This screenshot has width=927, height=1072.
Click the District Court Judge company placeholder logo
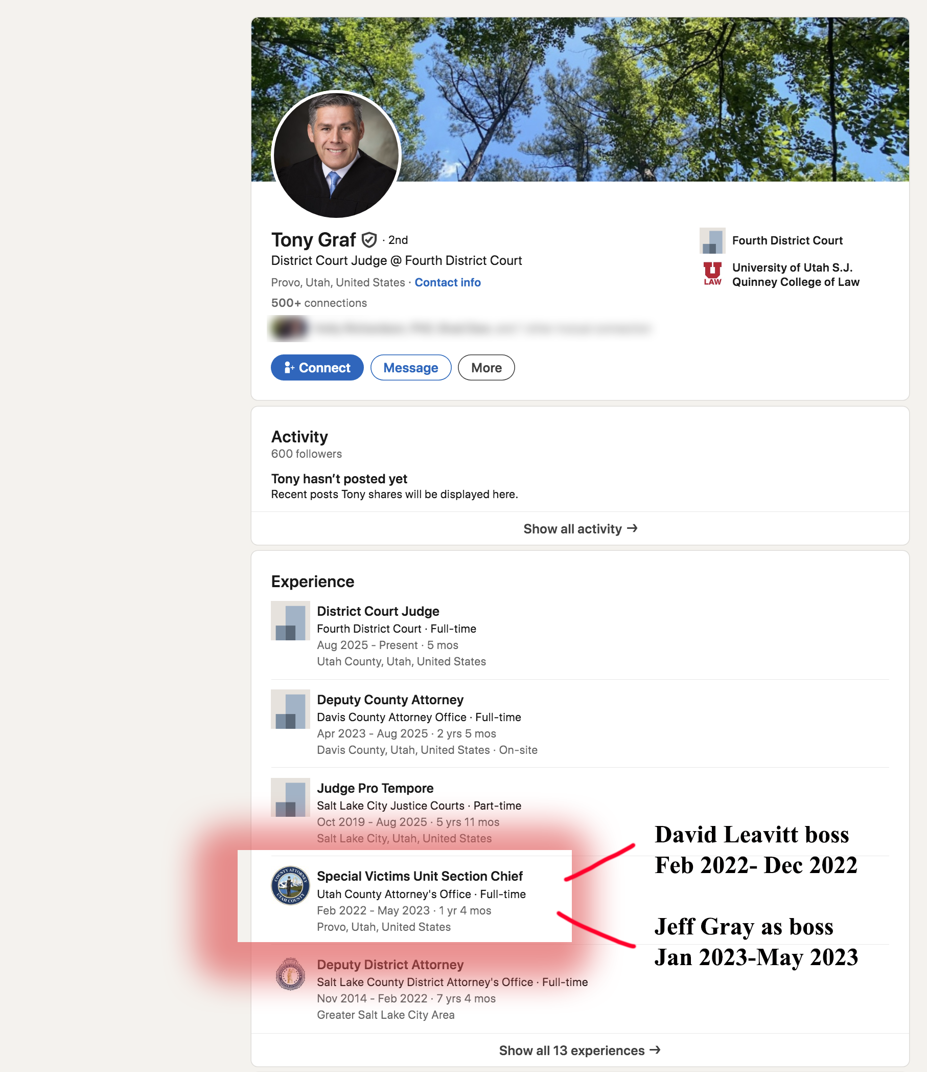(290, 620)
